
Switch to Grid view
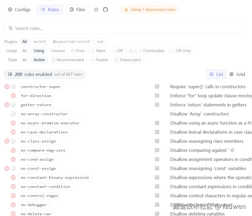tap(237, 74)
